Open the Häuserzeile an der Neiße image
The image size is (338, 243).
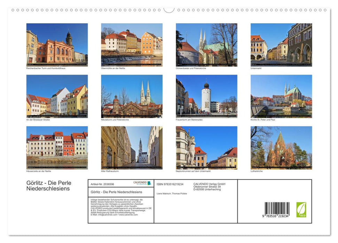(57, 147)
